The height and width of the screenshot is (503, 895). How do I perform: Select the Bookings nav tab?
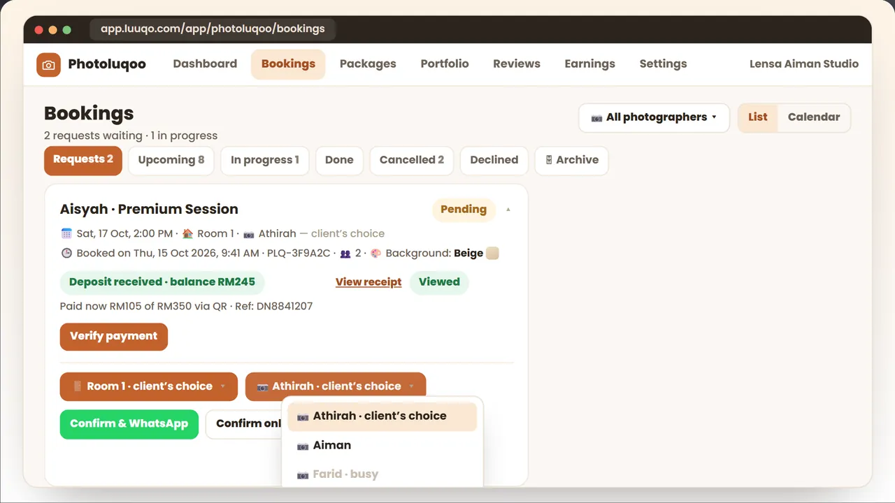point(288,64)
